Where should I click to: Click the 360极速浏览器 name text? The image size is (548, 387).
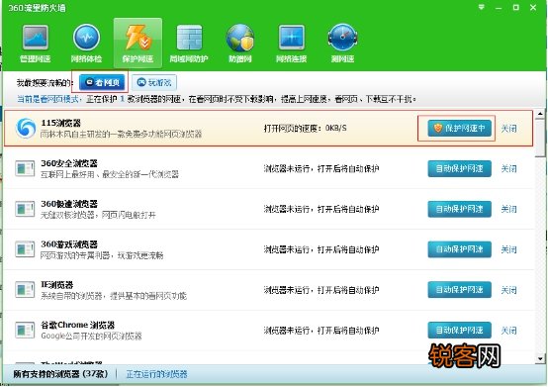tap(69, 204)
